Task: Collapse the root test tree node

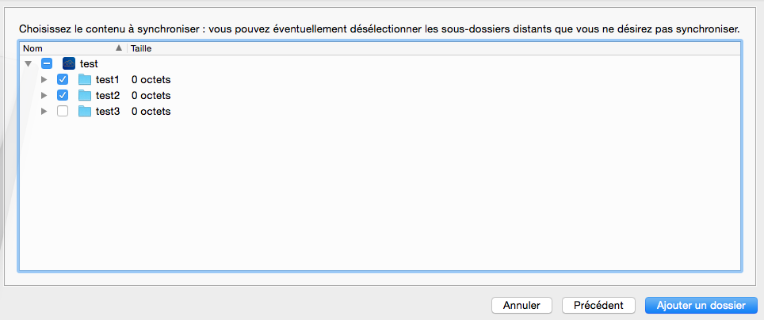Action: tap(29, 63)
